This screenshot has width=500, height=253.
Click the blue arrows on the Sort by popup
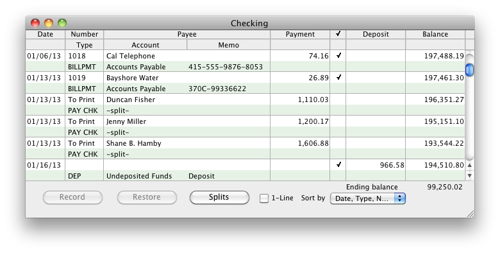(399, 198)
